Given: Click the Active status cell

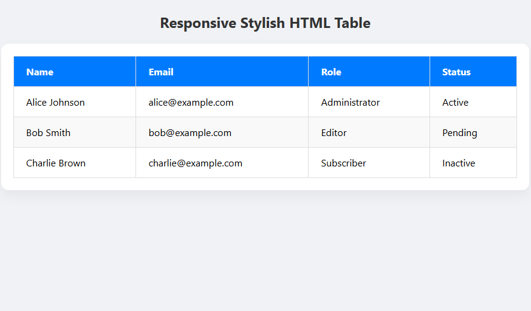Looking at the screenshot, I should click(455, 102).
